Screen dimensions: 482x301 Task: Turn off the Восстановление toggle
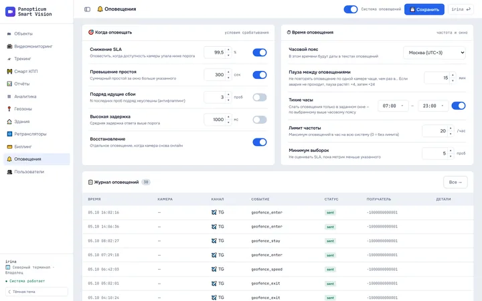pos(260,142)
